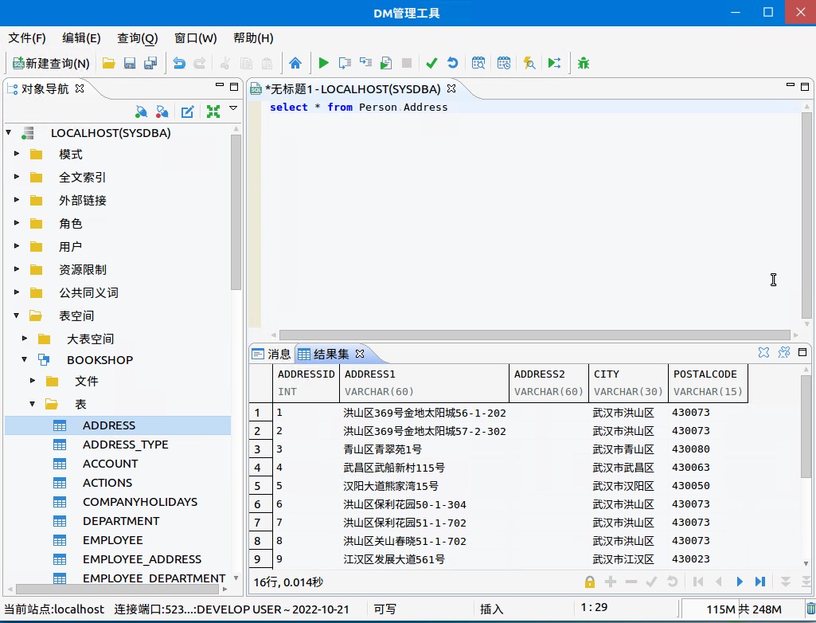
Task: Open the 编辑(E) menu
Action: (81, 38)
